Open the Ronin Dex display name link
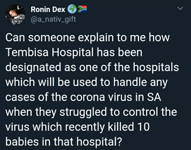 pyautogui.click(x=48, y=9)
